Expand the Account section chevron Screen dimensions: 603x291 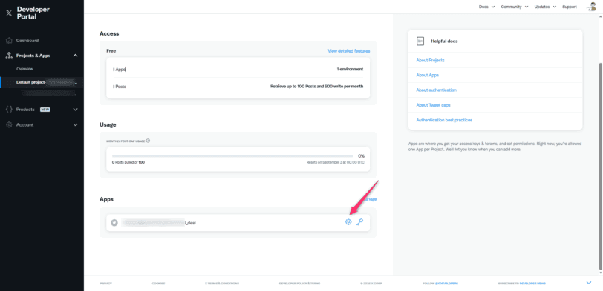pos(76,124)
